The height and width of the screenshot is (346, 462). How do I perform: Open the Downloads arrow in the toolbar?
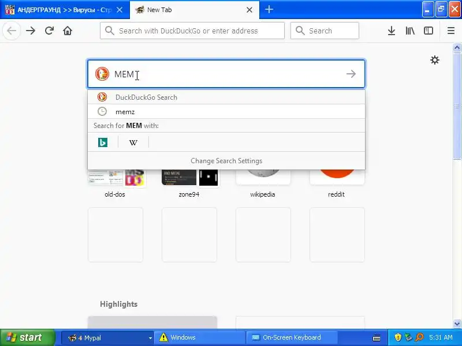392,31
